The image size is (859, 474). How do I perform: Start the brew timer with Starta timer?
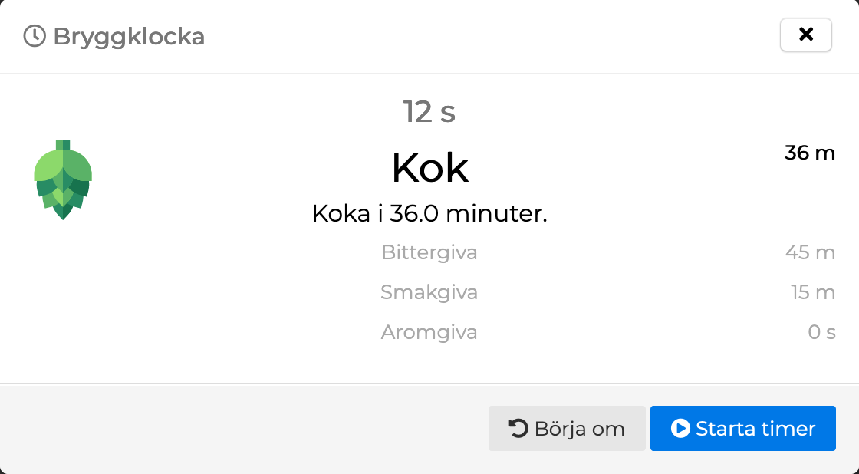(x=742, y=428)
